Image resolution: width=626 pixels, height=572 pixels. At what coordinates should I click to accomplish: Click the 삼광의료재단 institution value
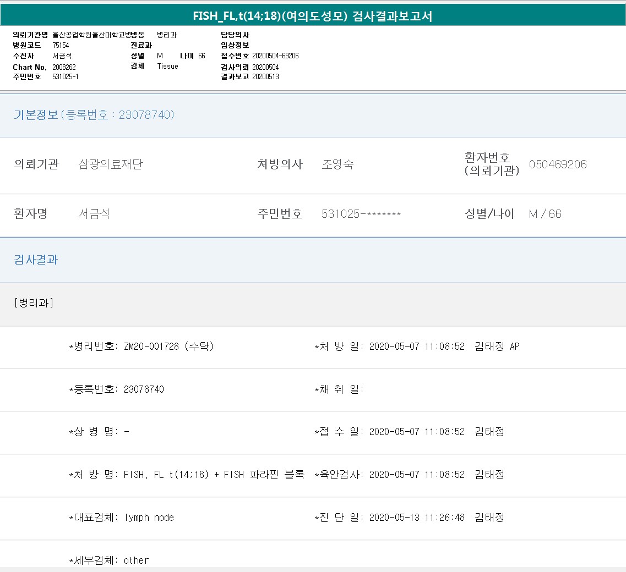coord(111,164)
